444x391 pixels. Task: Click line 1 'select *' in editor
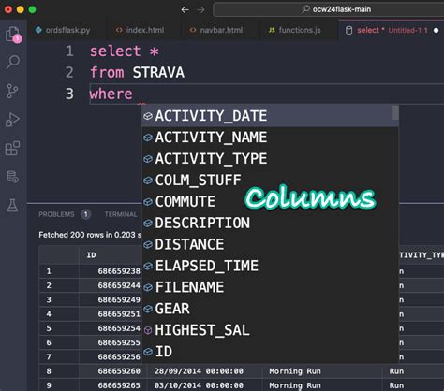125,51
